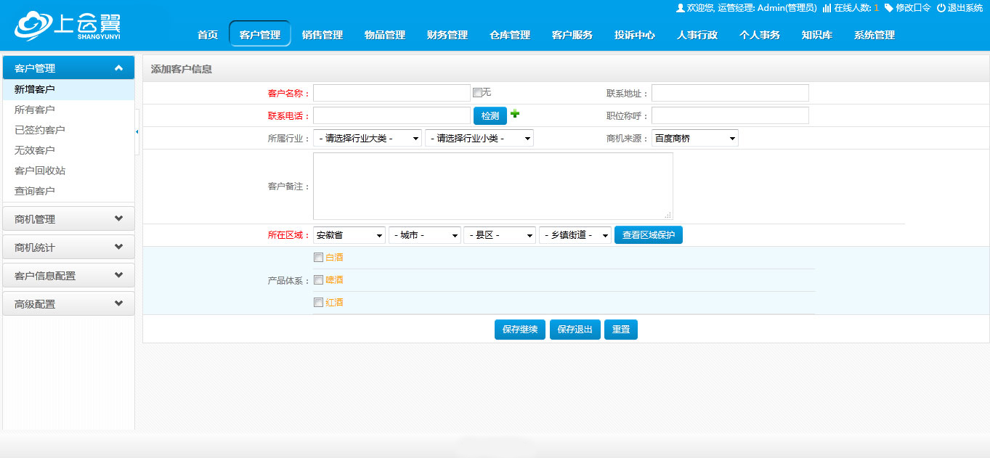Screen dimensions: 990x458
Task: Click the 红酒 label text
Action: pos(334,303)
